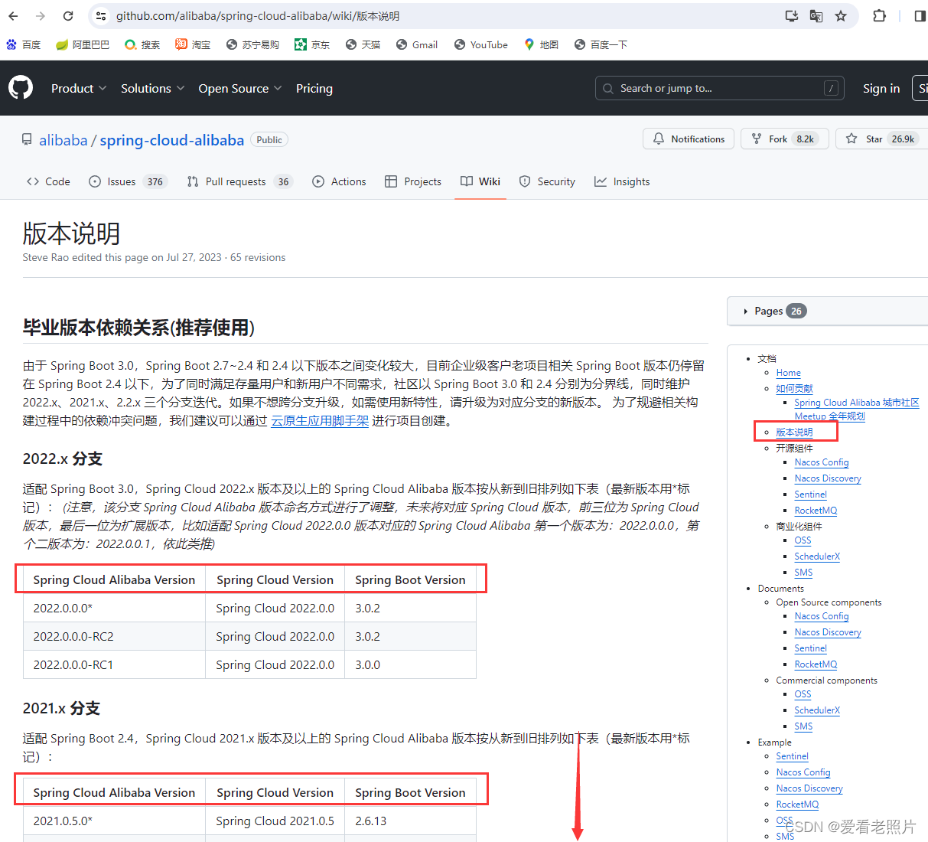Reload the page with refresh icon

(68, 16)
